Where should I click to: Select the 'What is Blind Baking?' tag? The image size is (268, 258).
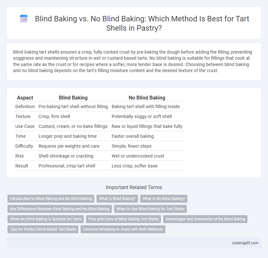[117, 199]
